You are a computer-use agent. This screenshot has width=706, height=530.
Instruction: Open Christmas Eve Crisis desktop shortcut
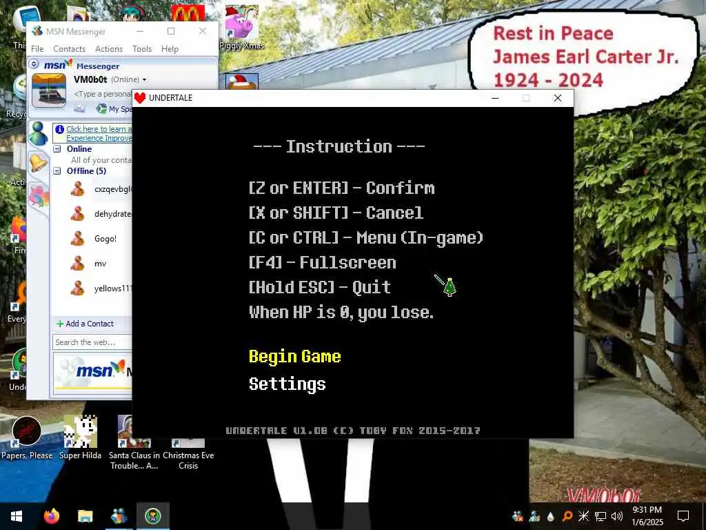point(188,453)
